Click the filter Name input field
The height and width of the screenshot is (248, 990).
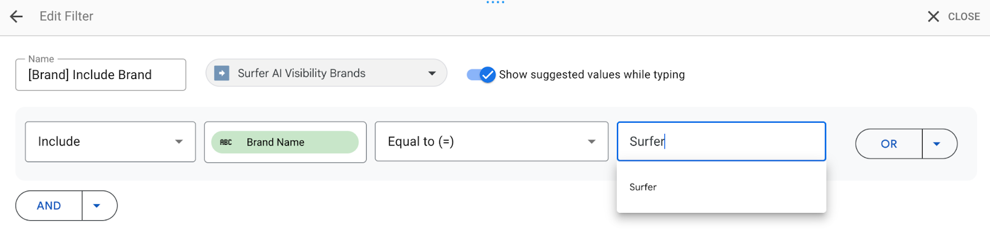100,75
